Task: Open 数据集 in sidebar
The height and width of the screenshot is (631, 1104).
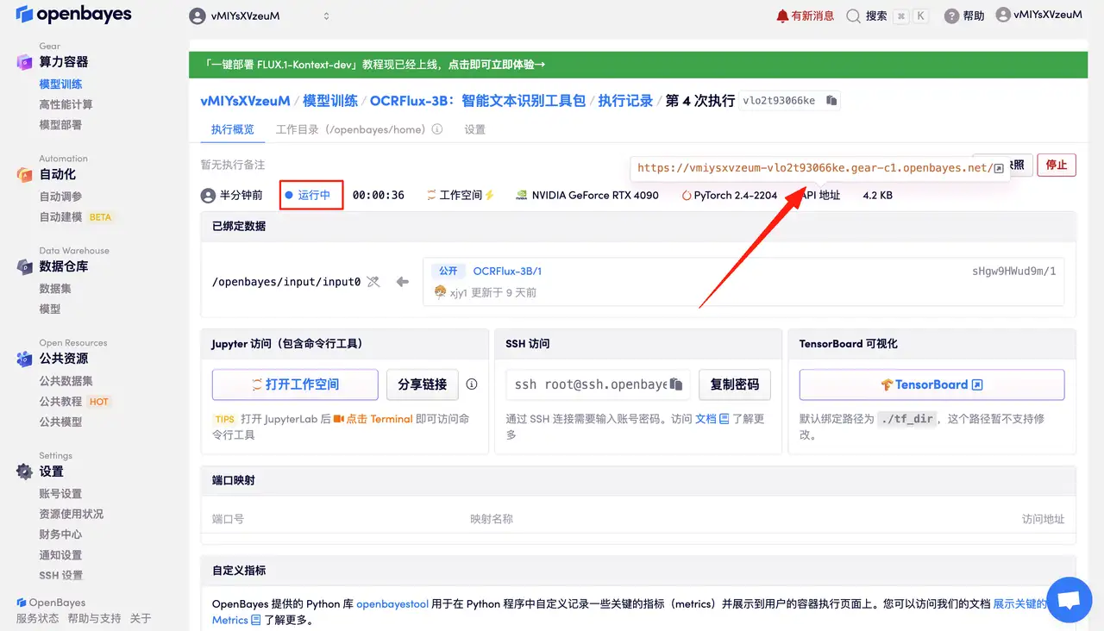Action: click(x=55, y=289)
